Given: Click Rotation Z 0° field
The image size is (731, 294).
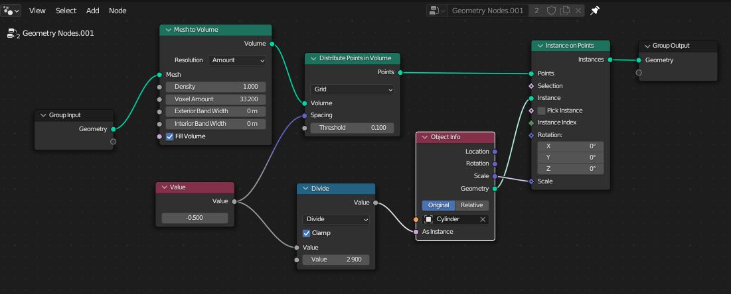Looking at the screenshot, I should 570,169.
